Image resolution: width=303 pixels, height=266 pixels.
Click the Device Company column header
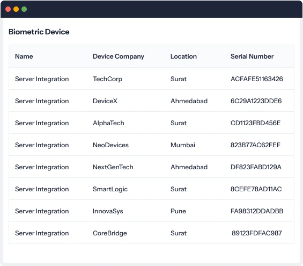click(x=119, y=56)
